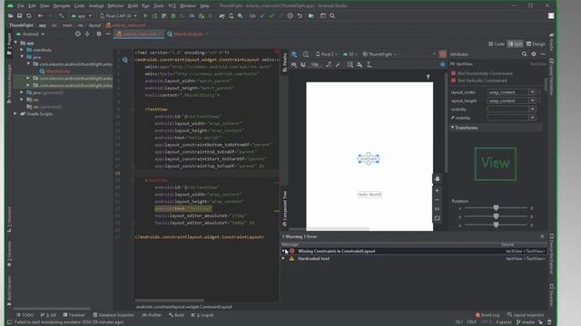Open the Pixel 2 API 30 device dropdown
Screen dimensions: 581x326
pyautogui.click(x=118, y=16)
